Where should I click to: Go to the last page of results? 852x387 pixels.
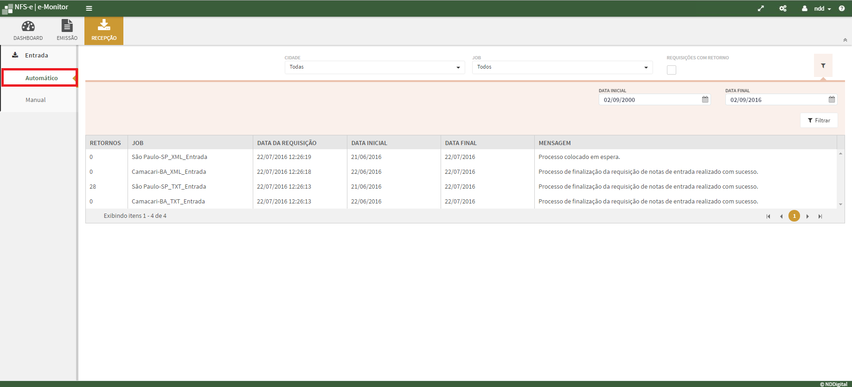click(820, 216)
